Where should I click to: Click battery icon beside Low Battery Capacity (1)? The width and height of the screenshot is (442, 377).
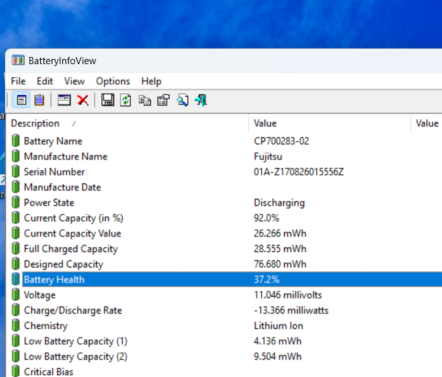[x=16, y=341]
